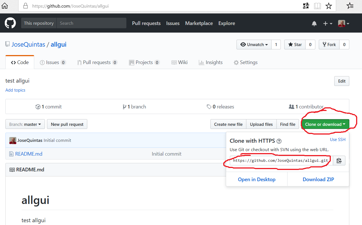Open the Settings tab

tap(245, 62)
